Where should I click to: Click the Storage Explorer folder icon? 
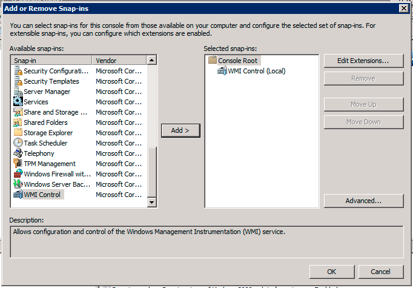coord(18,133)
